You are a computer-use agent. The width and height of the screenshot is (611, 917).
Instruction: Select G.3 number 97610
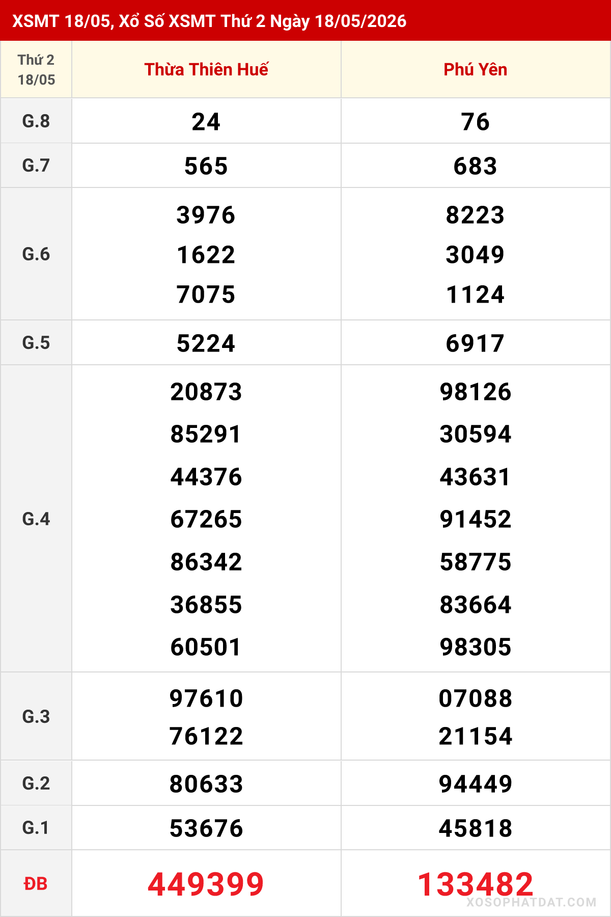tap(206, 698)
